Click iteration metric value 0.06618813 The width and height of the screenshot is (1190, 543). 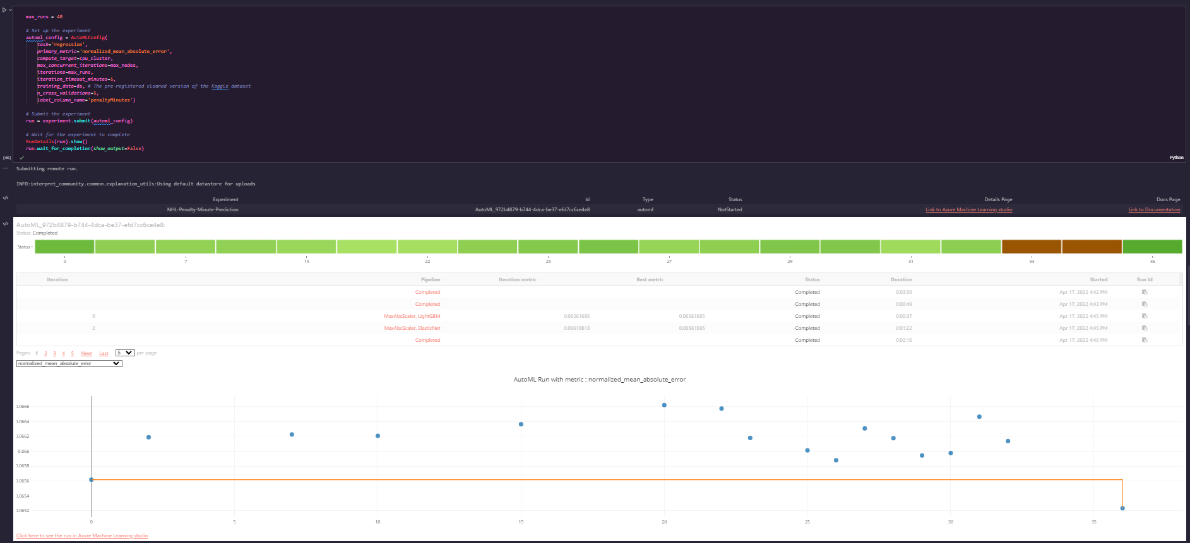(577, 328)
